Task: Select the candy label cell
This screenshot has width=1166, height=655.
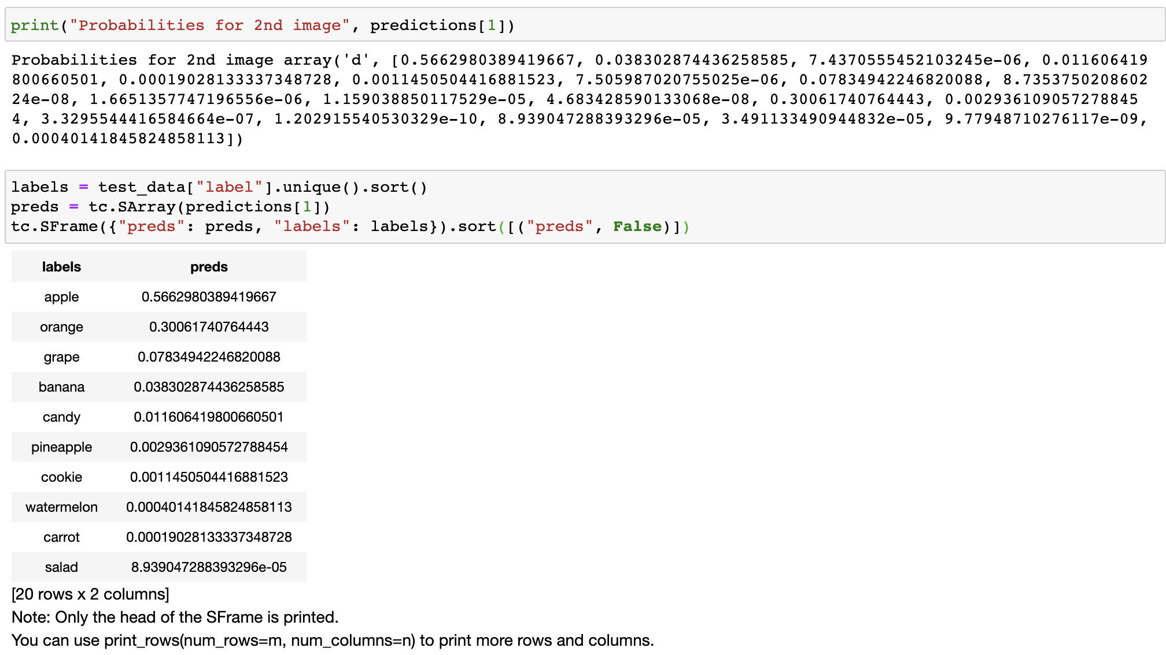Action: click(61, 417)
